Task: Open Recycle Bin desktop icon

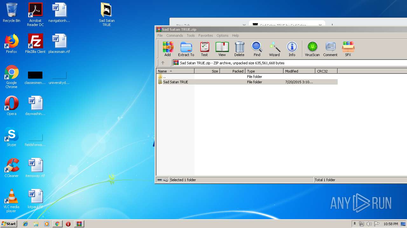Action: (11, 13)
